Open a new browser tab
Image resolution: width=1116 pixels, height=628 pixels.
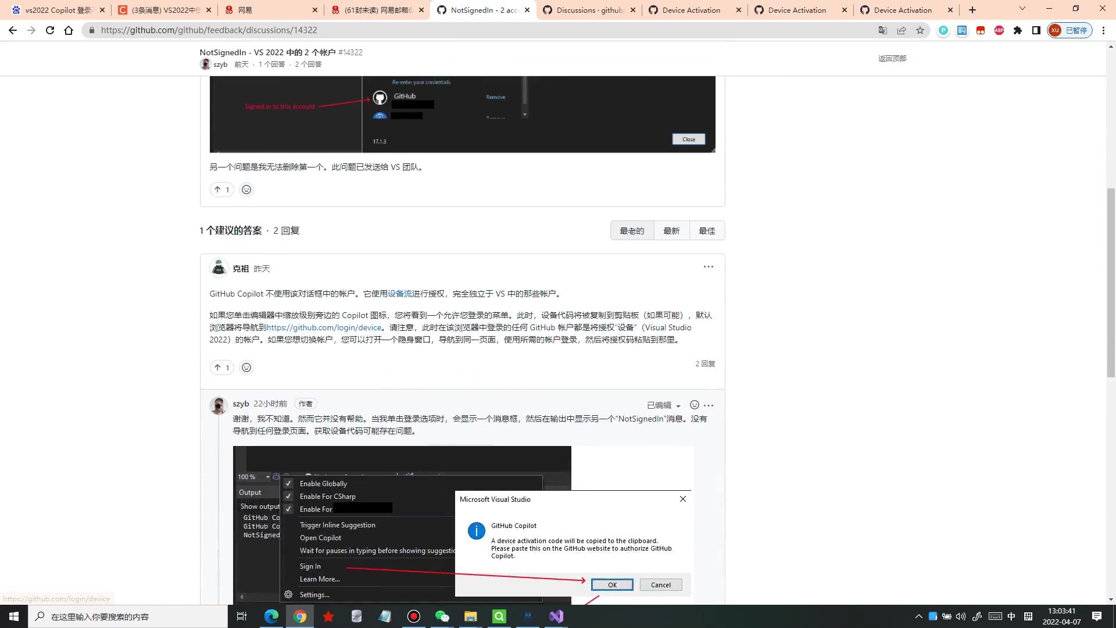(x=972, y=10)
